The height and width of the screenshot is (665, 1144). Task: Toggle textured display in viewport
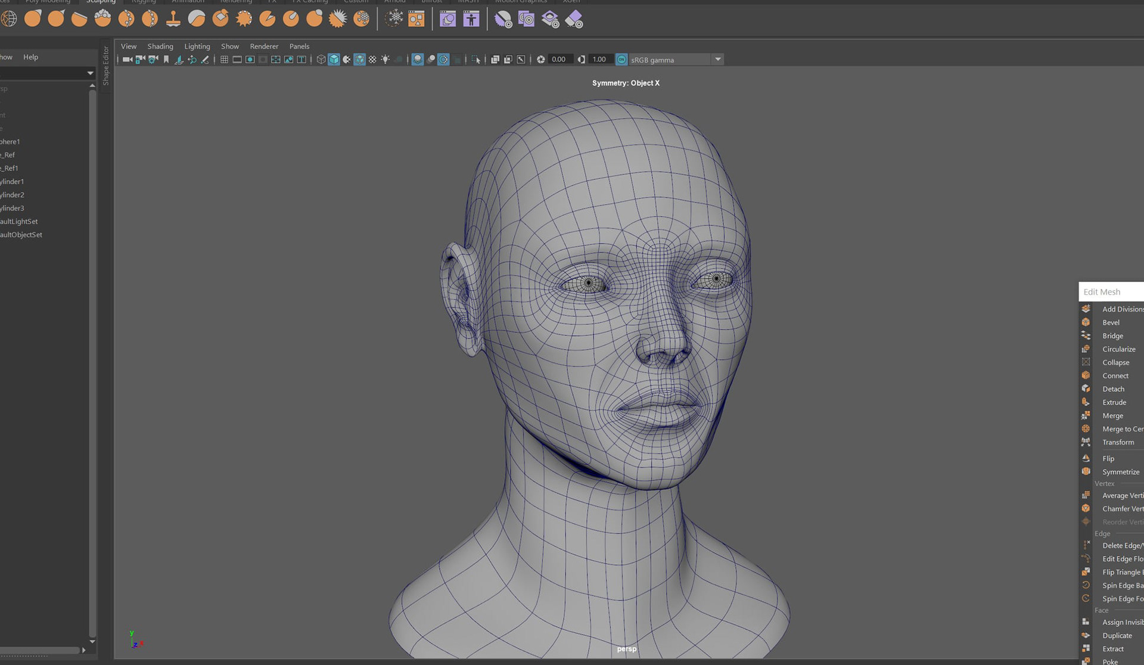(372, 60)
